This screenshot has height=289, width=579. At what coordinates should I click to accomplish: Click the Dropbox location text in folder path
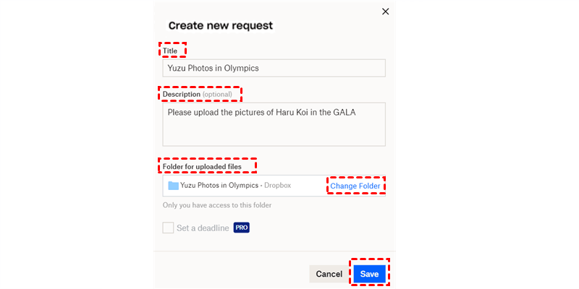pos(277,186)
